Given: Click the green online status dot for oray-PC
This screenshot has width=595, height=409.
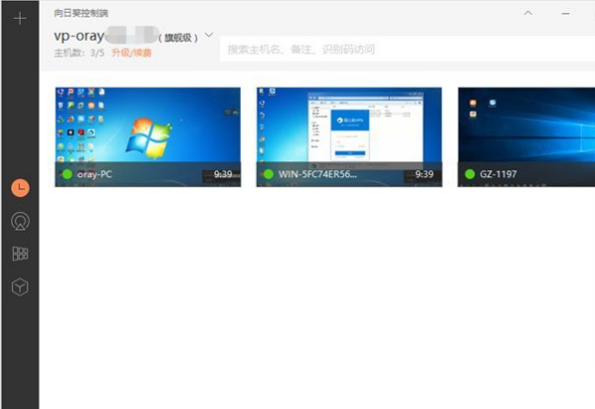Looking at the screenshot, I should [67, 174].
